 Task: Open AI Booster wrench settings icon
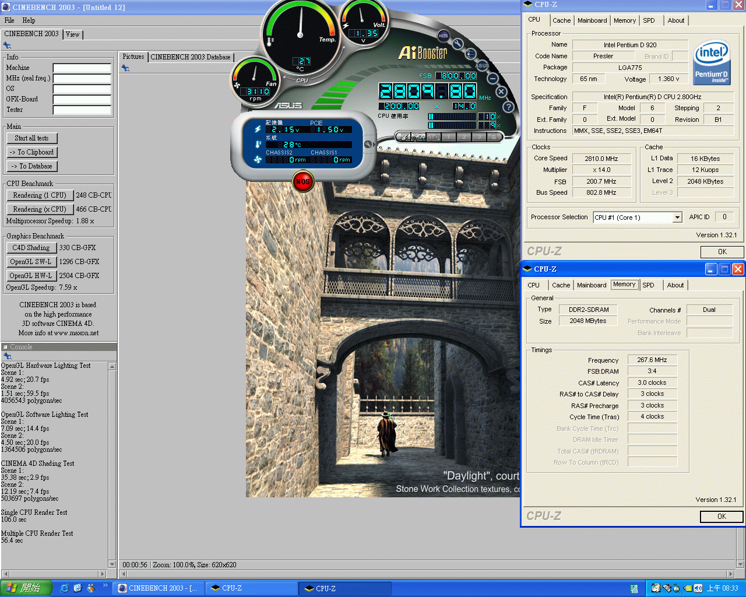pos(458,43)
